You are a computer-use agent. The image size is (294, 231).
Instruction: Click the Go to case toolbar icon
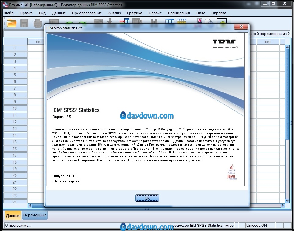point(98,21)
